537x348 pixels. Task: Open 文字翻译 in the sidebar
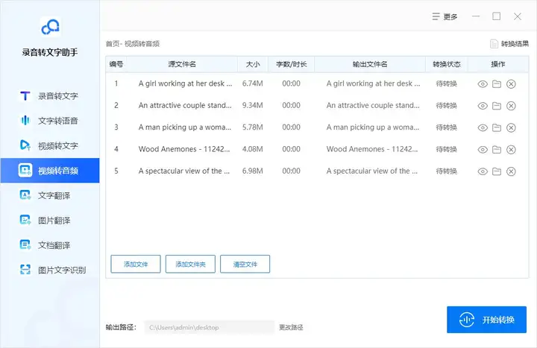50,195
